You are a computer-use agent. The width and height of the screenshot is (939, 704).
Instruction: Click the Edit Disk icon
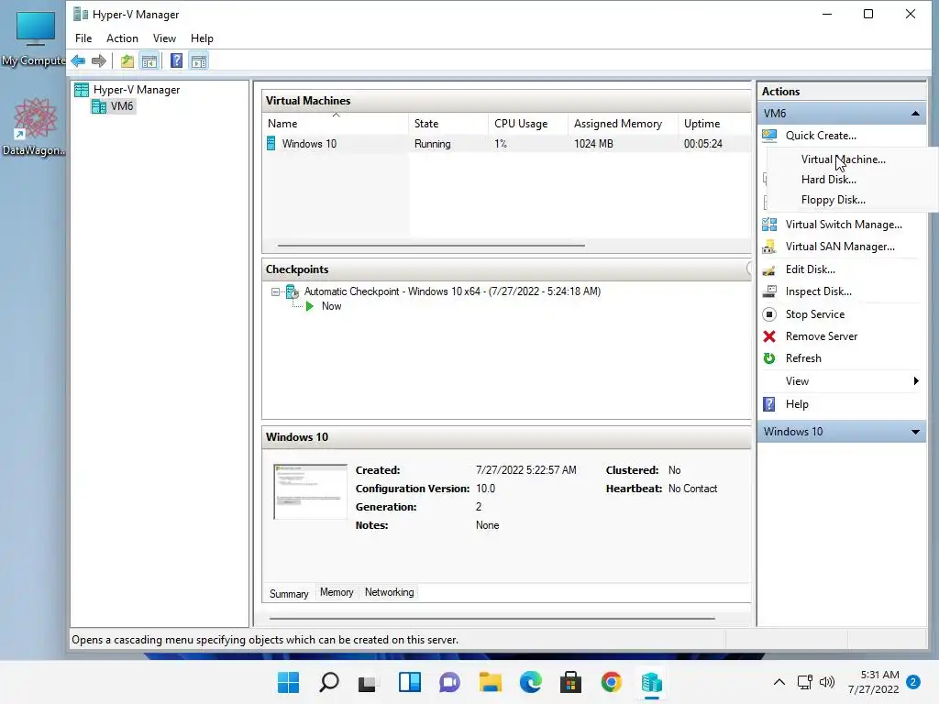coord(769,269)
